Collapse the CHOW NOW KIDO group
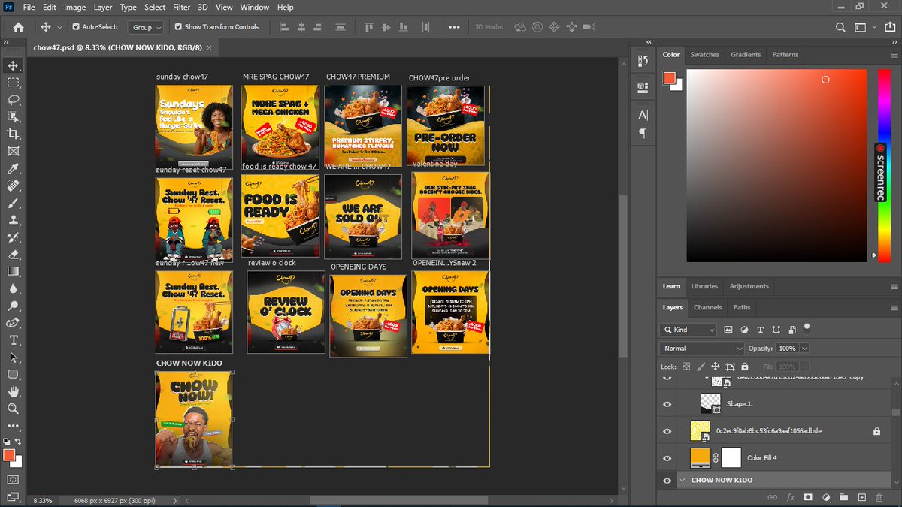The width and height of the screenshot is (902, 507). pyautogui.click(x=683, y=480)
